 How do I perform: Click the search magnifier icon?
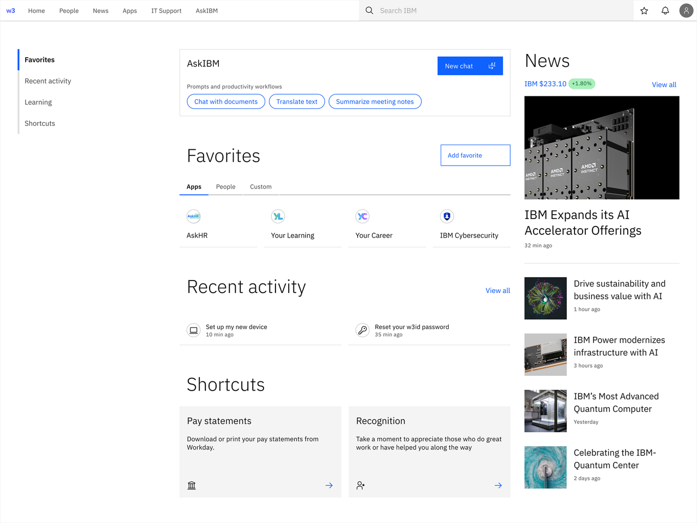[x=369, y=10]
